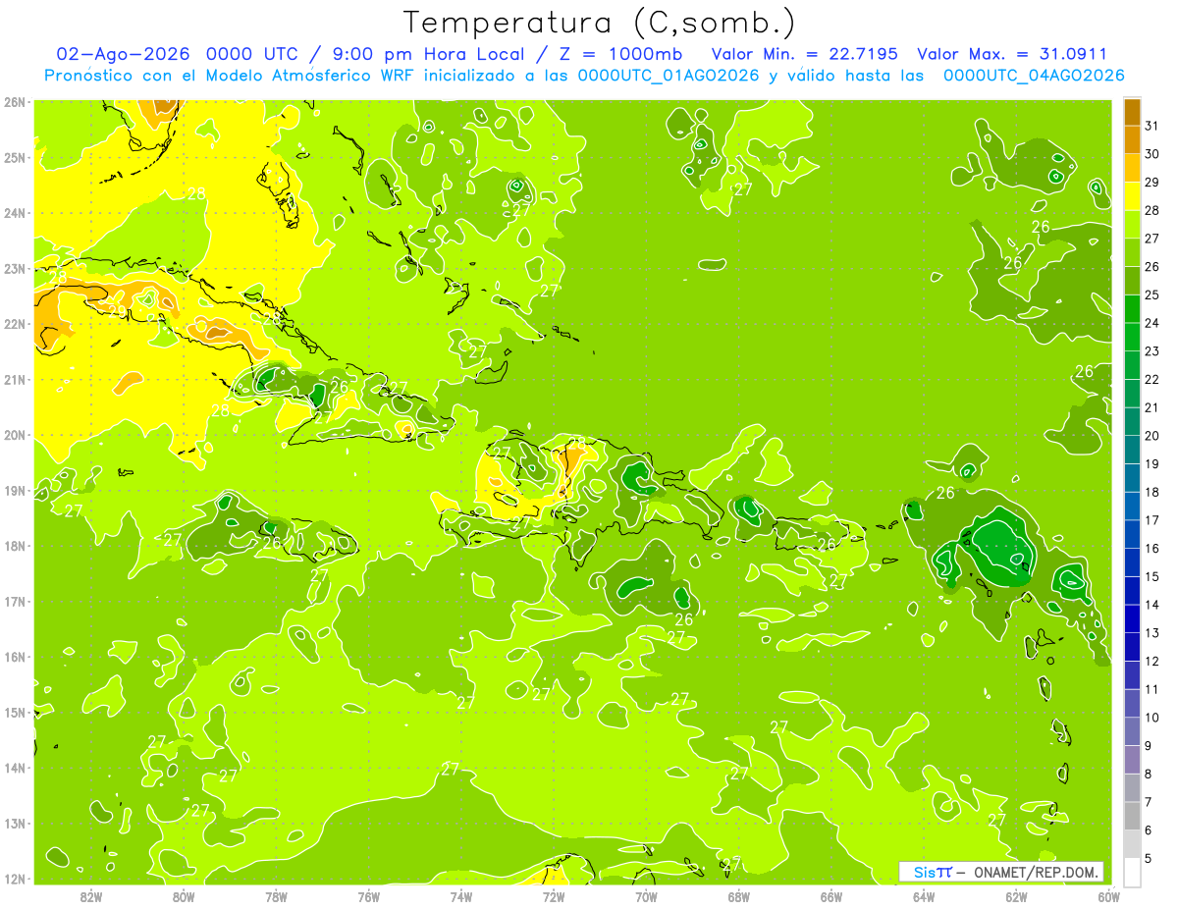
Task: Click the dark orange swatch atop the color scale
Action: [1132, 112]
